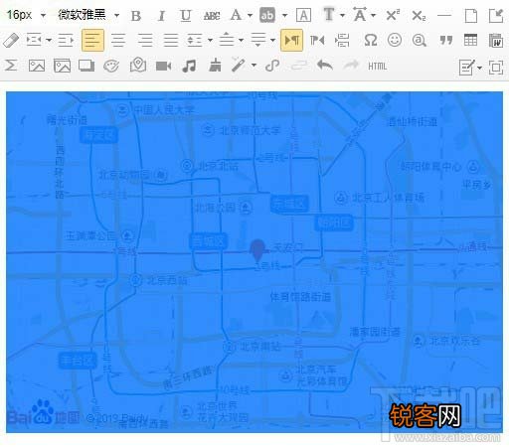
Task: Click the line height icon
Action: click(x=195, y=41)
